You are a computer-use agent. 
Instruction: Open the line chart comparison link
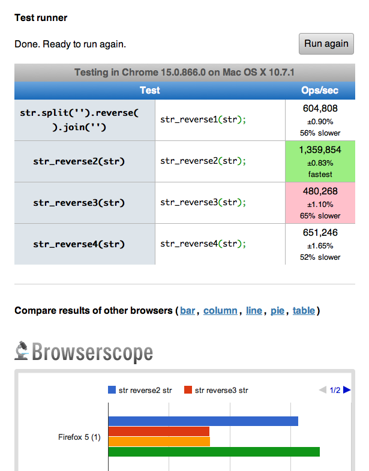(x=254, y=311)
